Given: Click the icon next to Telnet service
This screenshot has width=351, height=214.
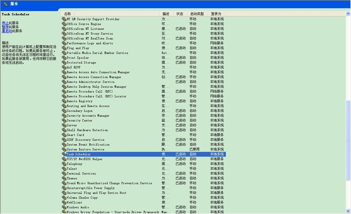Looking at the screenshot, I should (64, 169).
